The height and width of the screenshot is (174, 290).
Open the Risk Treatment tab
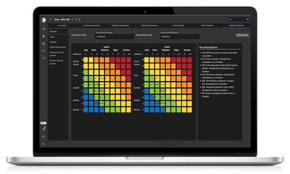pos(207,26)
